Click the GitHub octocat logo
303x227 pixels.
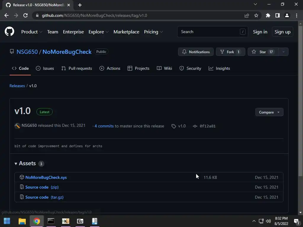9,32
